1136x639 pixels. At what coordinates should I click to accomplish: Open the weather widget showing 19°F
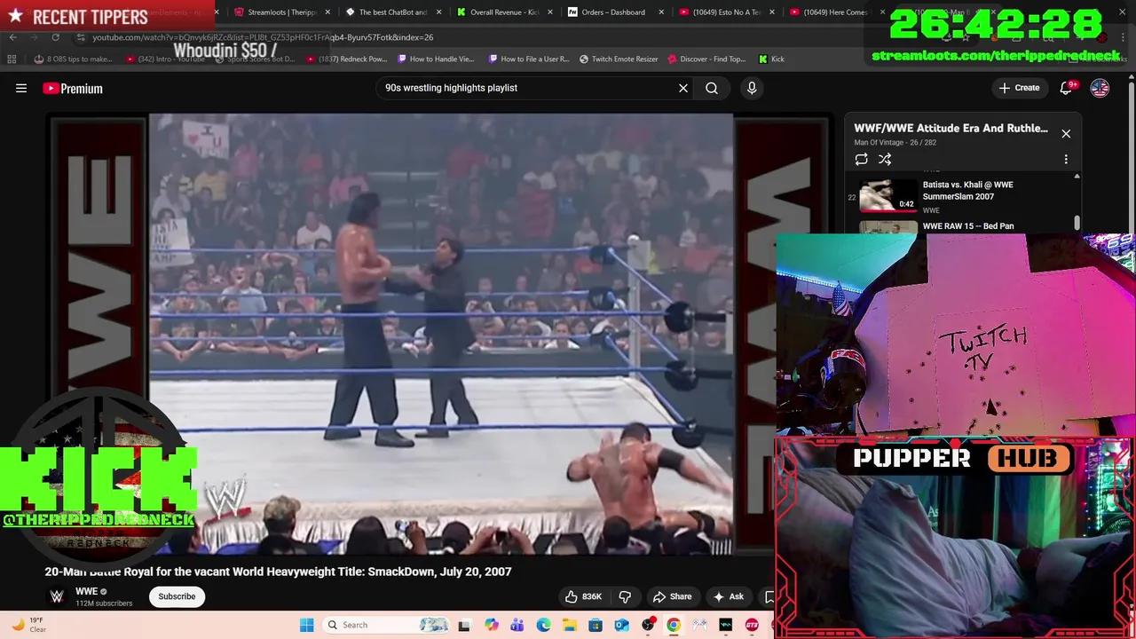pyautogui.click(x=27, y=625)
